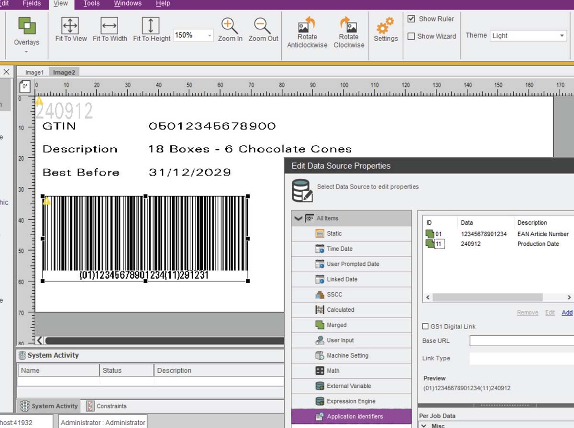
Task: Select the User Input data source
Action: pyautogui.click(x=352, y=340)
